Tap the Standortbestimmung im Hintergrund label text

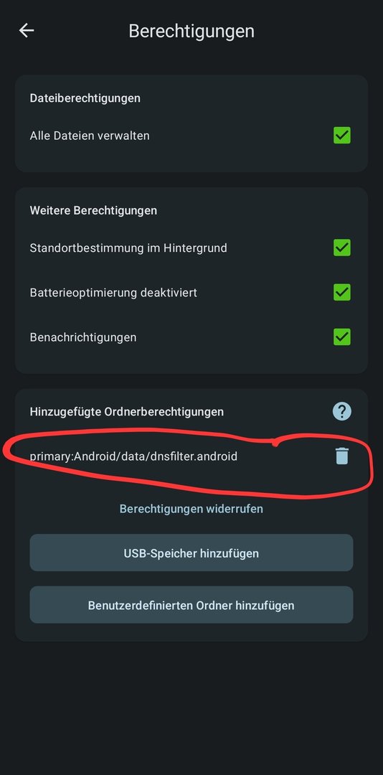click(128, 248)
